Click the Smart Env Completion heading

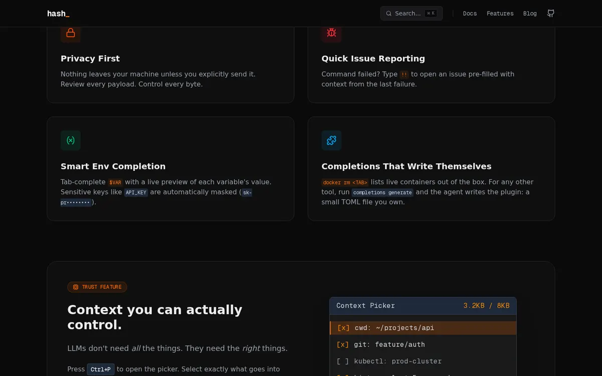pos(113,166)
